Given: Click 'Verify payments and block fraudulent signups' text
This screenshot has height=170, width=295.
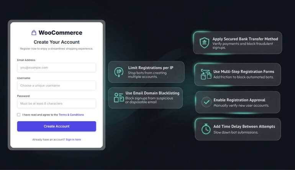Looking at the screenshot, I should pos(243,46).
